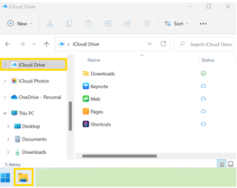Click the Share icon in toolbar
Viewport: 237px width, 188px height.
128,24
